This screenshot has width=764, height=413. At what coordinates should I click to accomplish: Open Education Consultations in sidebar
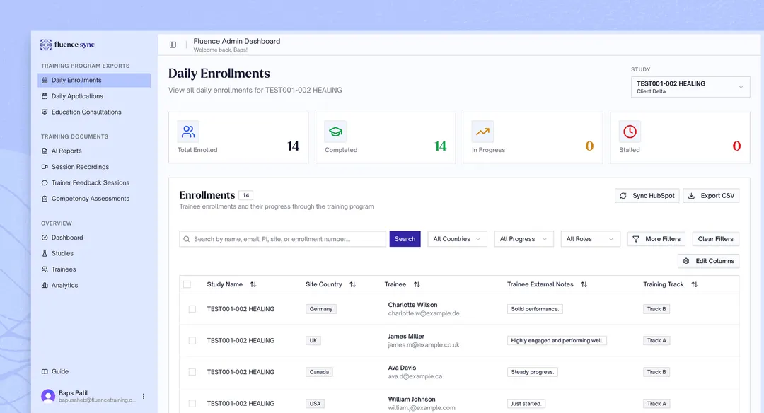(x=94, y=112)
